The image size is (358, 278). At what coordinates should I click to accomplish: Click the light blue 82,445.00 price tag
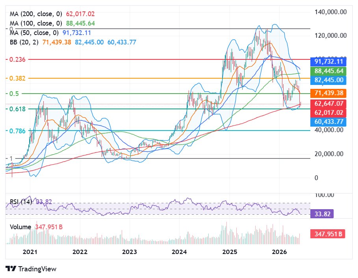[328, 80]
